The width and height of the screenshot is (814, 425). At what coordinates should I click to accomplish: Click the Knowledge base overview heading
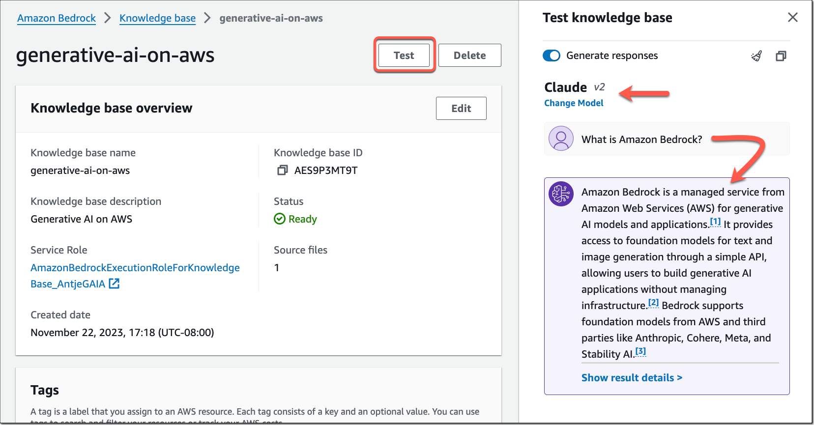coord(112,108)
